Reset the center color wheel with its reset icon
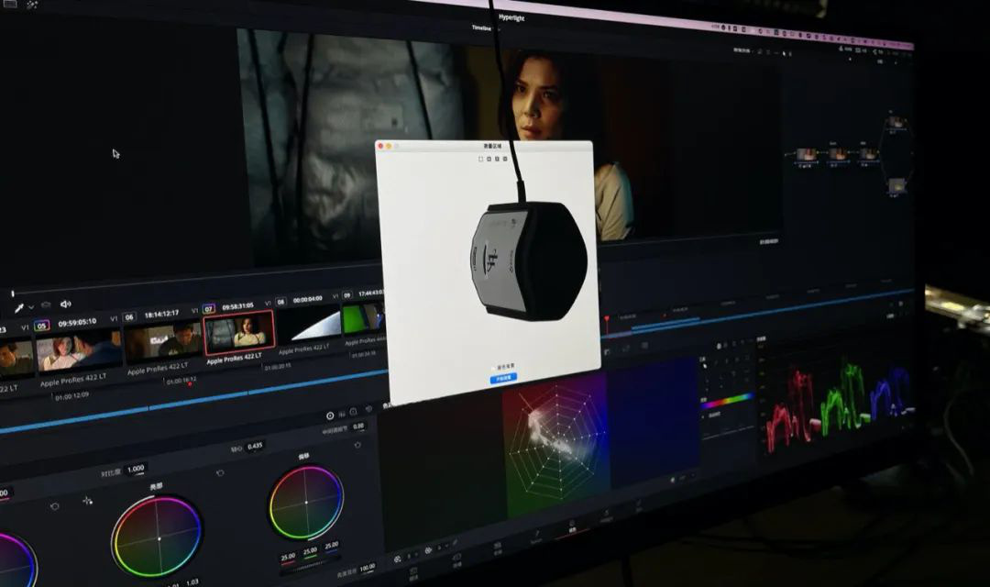This screenshot has height=587, width=990. (x=220, y=472)
